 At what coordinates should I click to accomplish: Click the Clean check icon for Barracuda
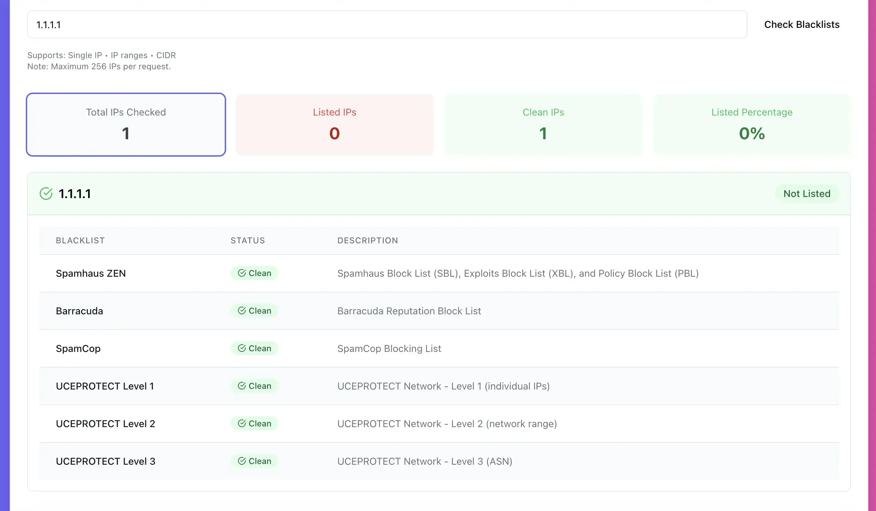(242, 310)
